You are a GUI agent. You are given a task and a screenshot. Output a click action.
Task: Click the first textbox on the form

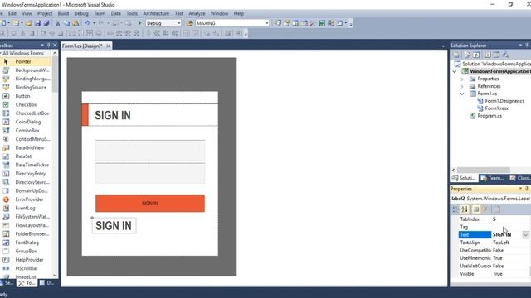tap(150, 151)
